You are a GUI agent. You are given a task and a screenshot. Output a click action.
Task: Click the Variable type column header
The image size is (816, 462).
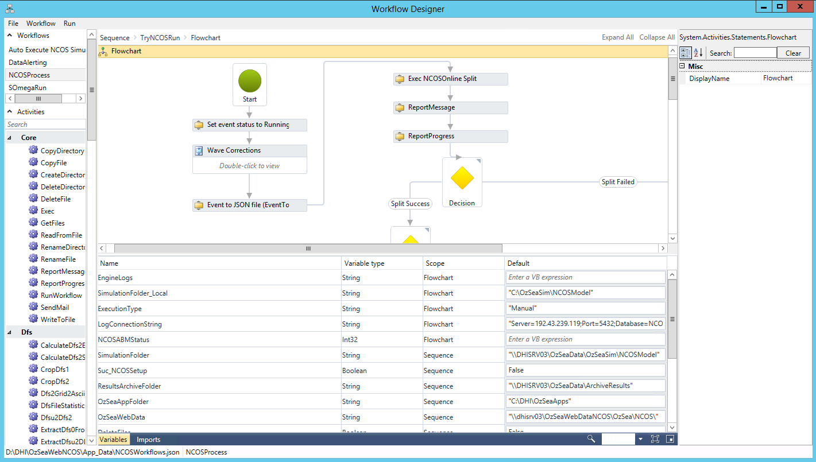(381, 263)
